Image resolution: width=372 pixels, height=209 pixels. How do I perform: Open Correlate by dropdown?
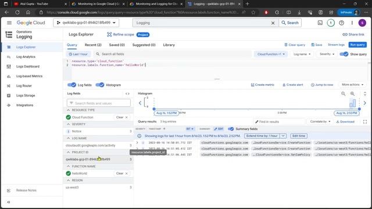320,121
